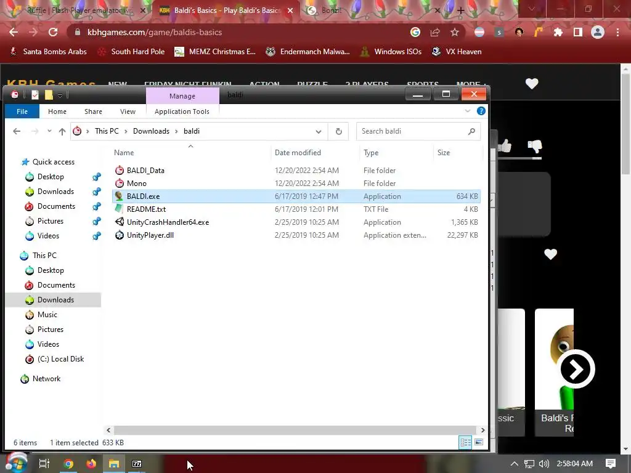The width and height of the screenshot is (631, 473).
Task: Select UnityCrashHandler64.exe file
Action: pos(296,222)
